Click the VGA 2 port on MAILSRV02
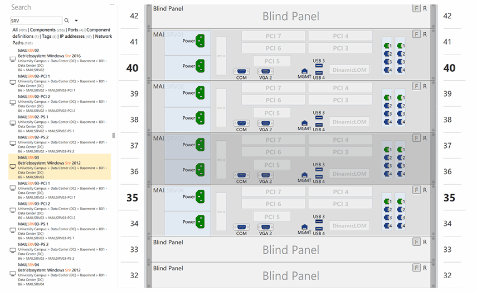477x292 pixels. [266, 123]
